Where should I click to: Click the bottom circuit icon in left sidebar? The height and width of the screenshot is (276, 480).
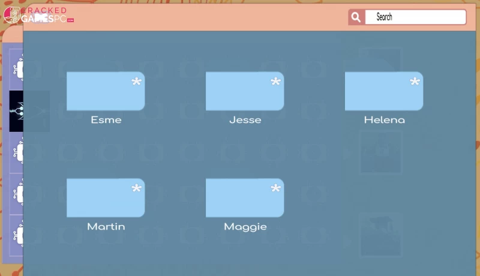pyautogui.click(x=17, y=235)
